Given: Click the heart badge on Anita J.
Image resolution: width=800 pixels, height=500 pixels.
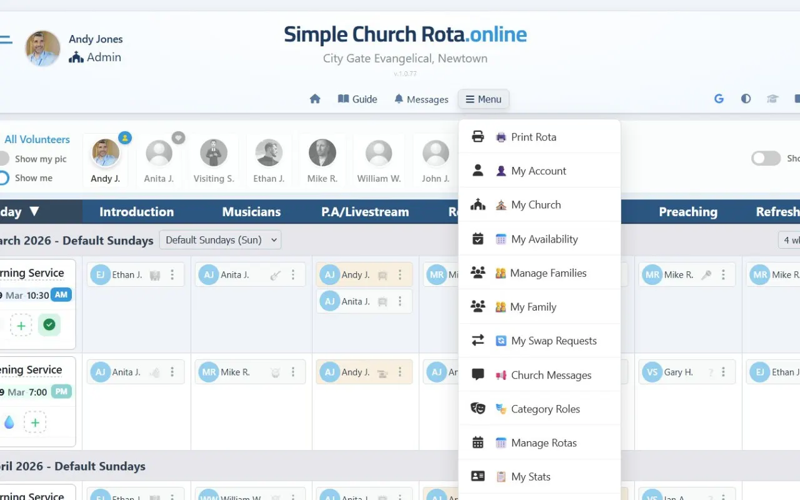Looking at the screenshot, I should pos(178,137).
